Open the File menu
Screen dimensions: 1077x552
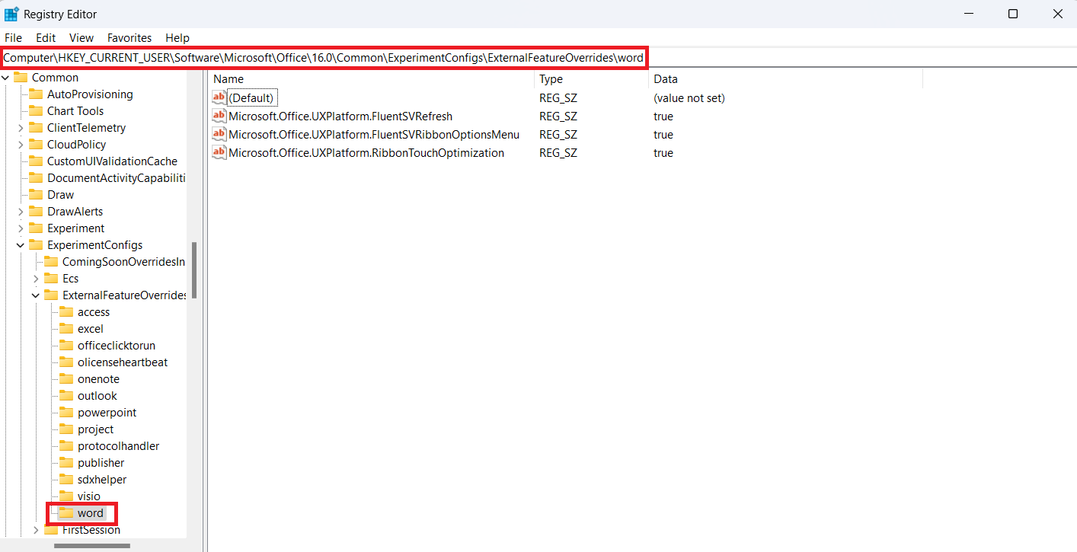[13, 37]
